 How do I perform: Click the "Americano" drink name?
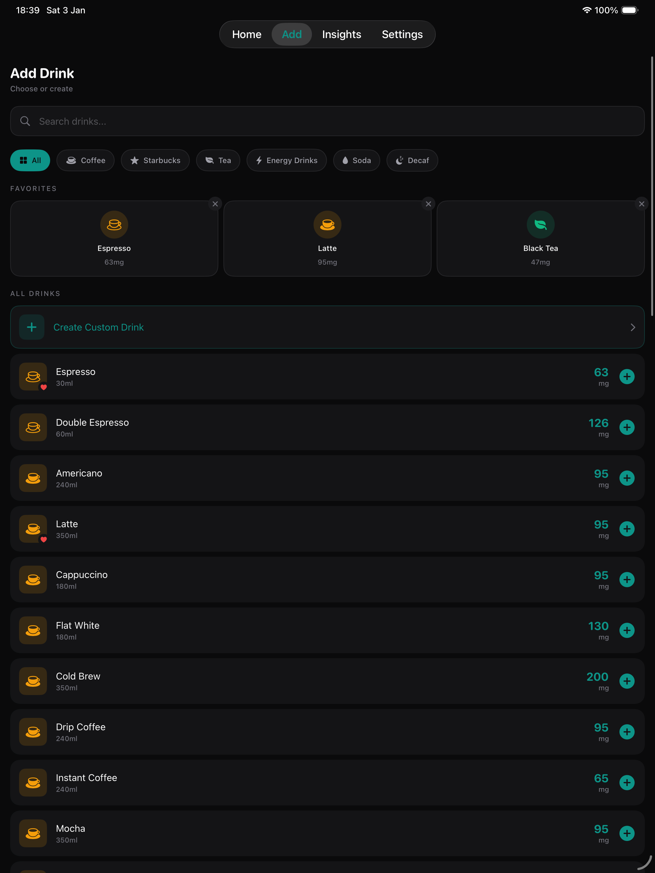tap(79, 473)
